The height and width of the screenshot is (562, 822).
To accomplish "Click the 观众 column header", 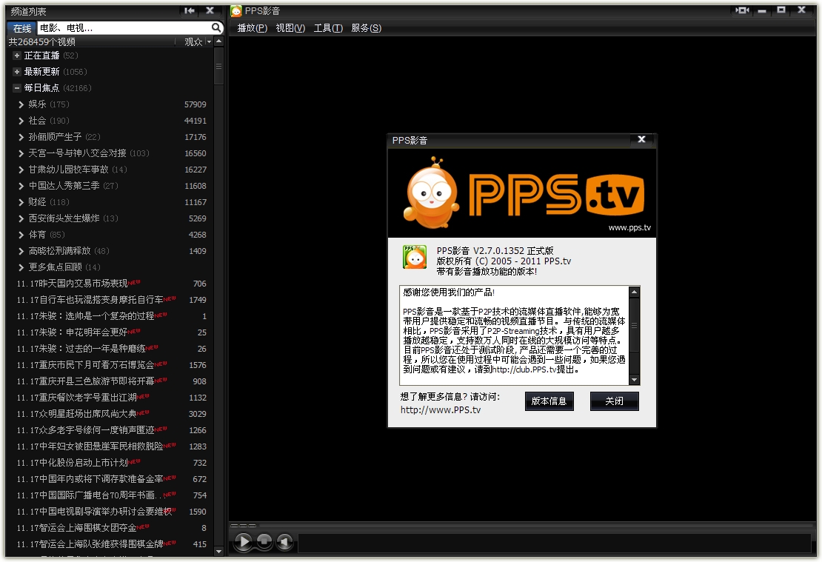I will pyautogui.click(x=193, y=42).
